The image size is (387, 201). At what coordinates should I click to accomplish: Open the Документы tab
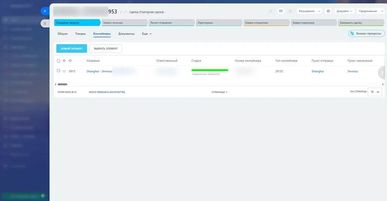(126, 34)
